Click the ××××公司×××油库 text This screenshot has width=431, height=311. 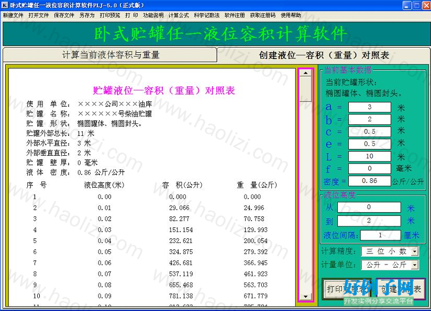point(115,104)
